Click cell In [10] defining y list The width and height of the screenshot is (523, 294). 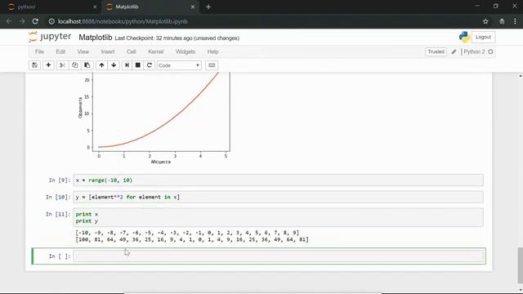click(x=278, y=197)
